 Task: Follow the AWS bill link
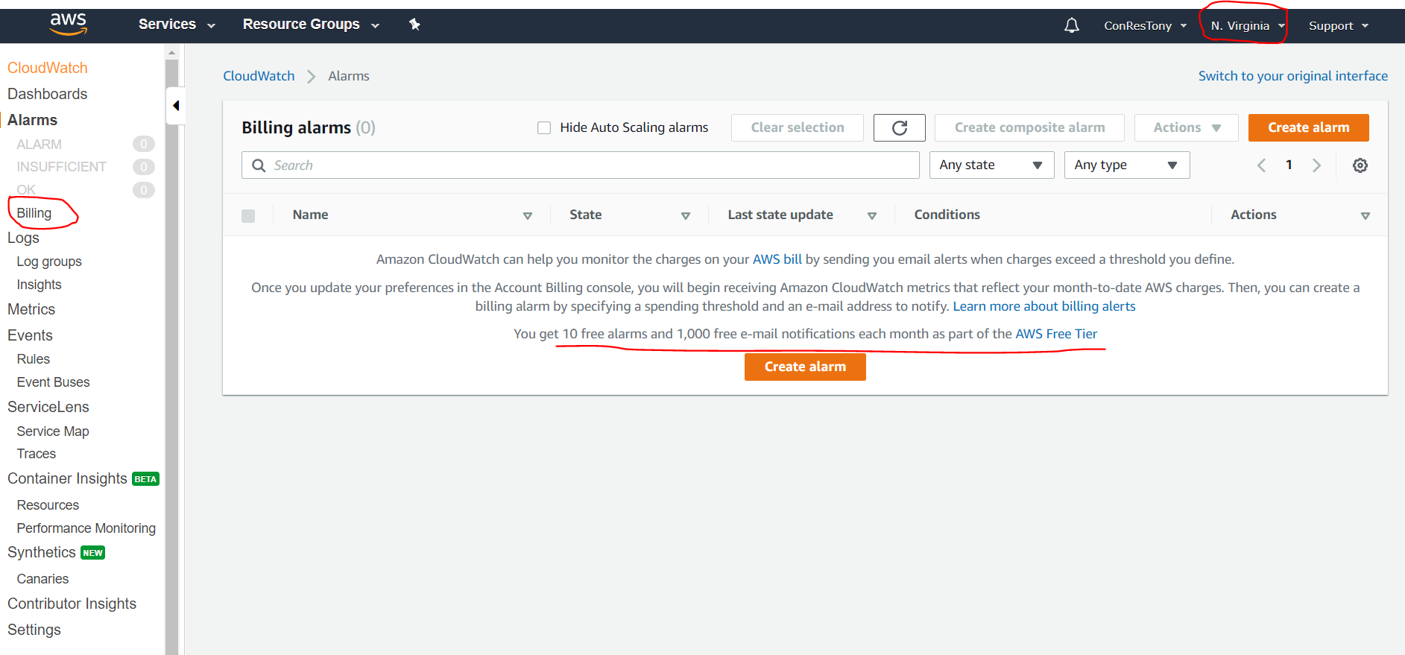coord(777,259)
